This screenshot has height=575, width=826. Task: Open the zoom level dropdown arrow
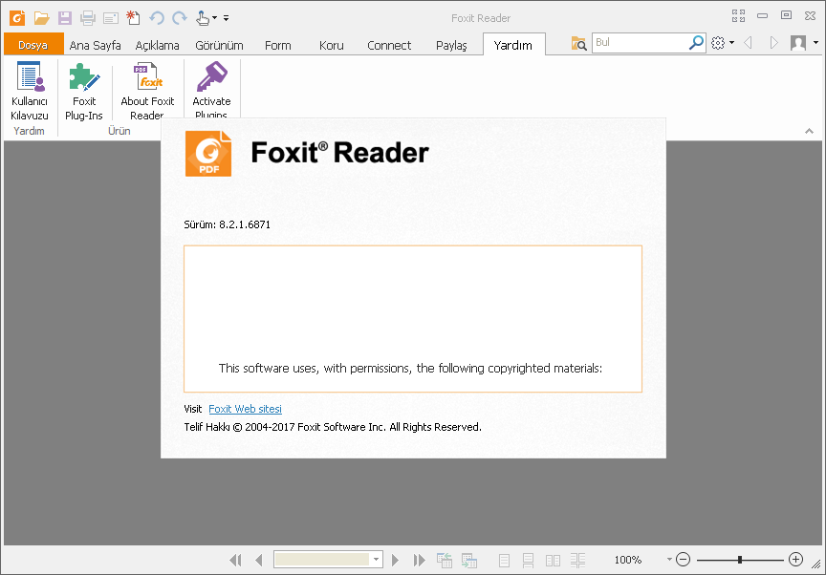tap(669, 559)
